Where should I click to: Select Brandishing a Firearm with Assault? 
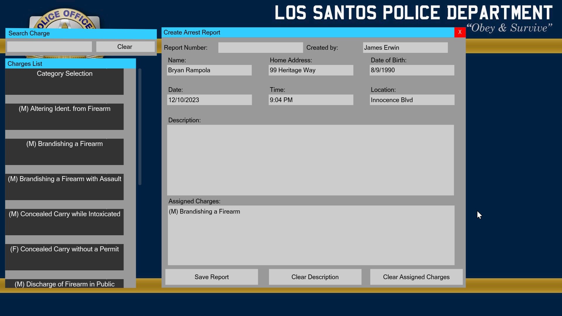pyautogui.click(x=64, y=187)
